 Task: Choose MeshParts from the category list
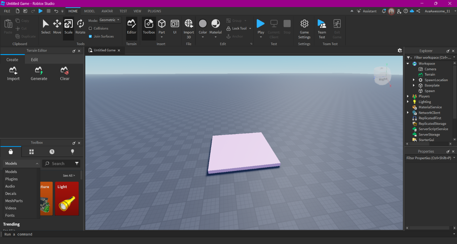[14, 201]
